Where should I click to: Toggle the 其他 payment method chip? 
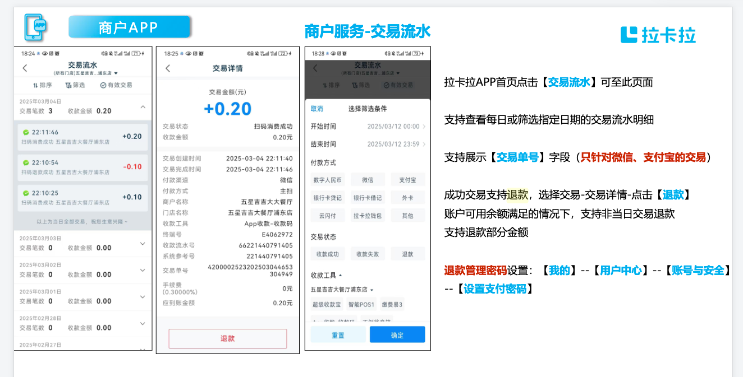[408, 216]
